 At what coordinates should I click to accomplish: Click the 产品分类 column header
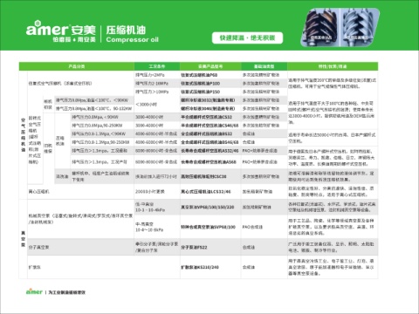pos(77,66)
